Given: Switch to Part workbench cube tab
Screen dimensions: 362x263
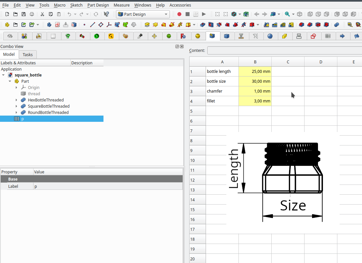Looking at the screenshot, I should 227,36.
